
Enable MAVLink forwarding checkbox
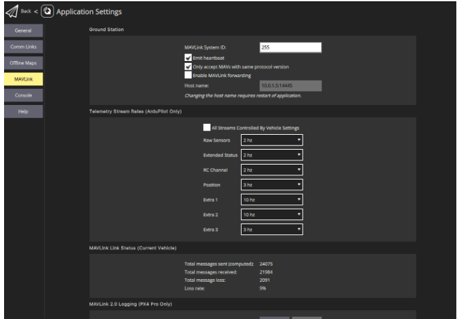click(x=188, y=75)
